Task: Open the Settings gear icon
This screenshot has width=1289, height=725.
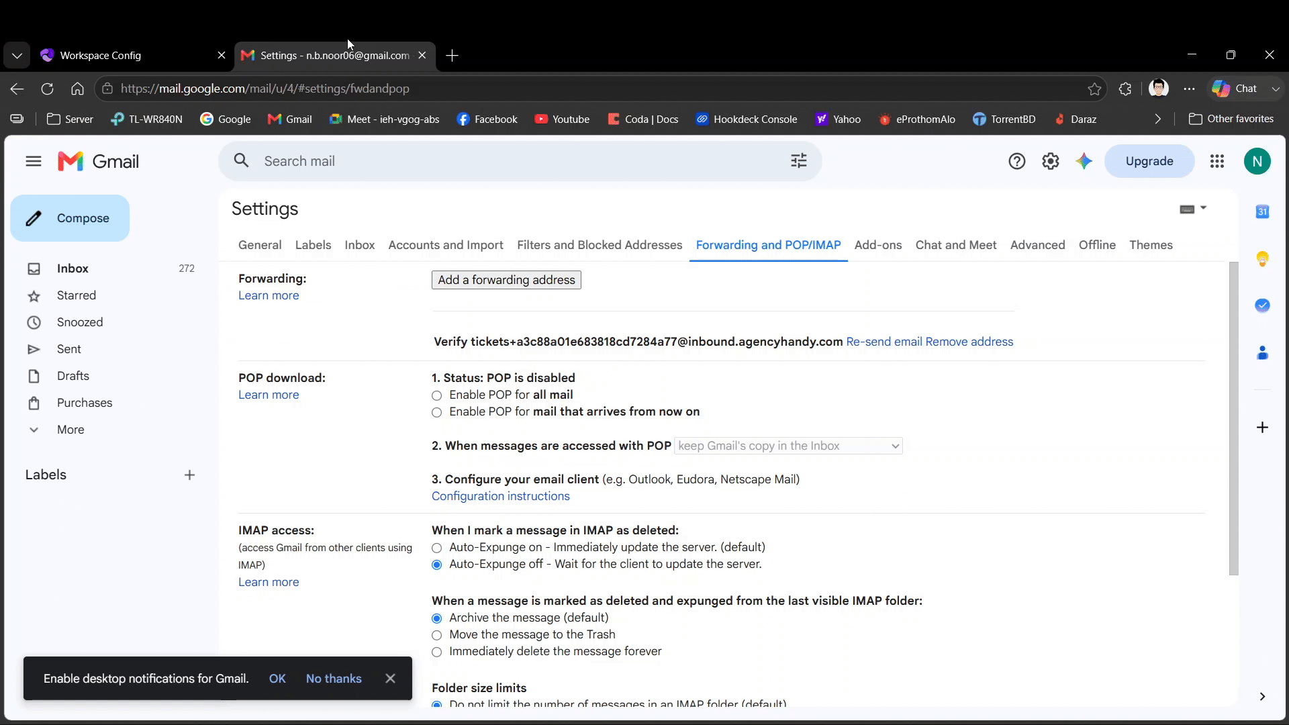Action: [1050, 161]
